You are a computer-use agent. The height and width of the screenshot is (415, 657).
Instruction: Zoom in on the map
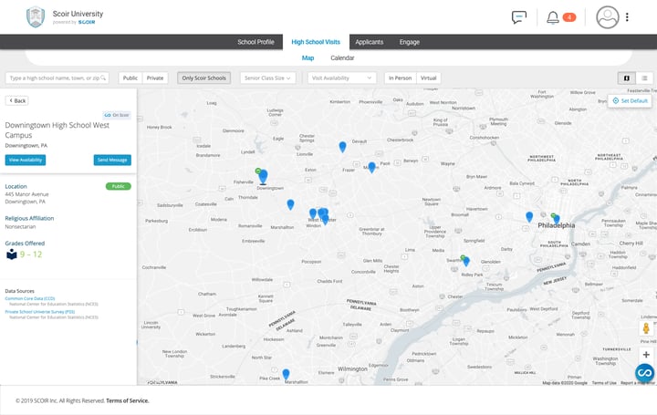646,354
